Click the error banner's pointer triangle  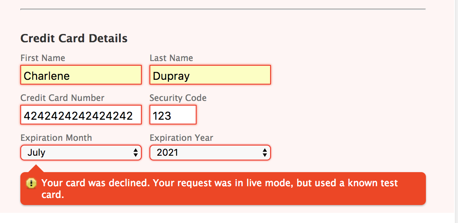tap(36, 169)
